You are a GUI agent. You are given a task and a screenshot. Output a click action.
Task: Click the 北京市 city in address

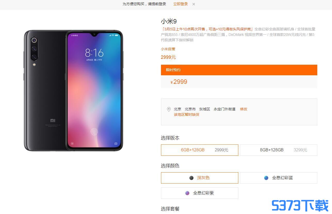[190, 109]
